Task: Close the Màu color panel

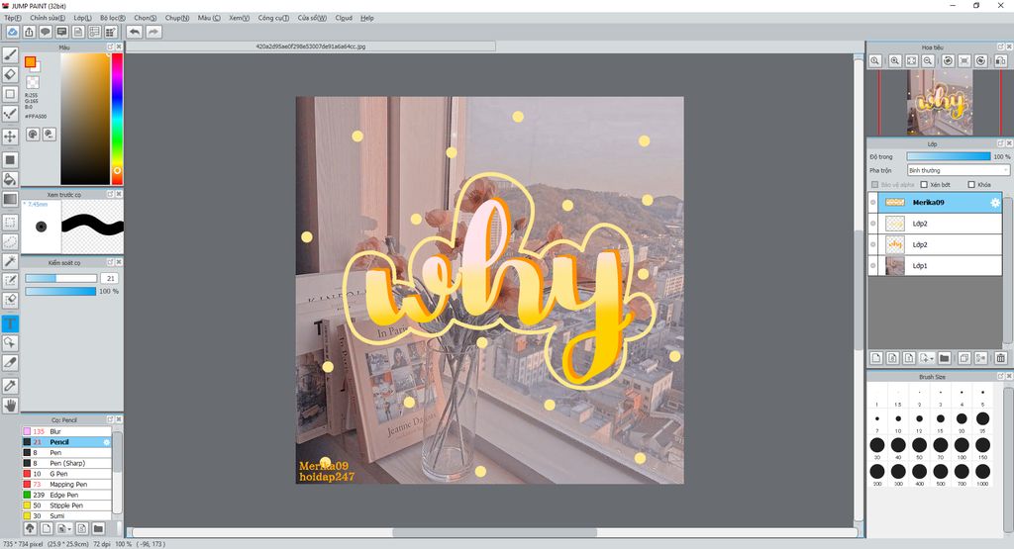Action: coord(119,46)
